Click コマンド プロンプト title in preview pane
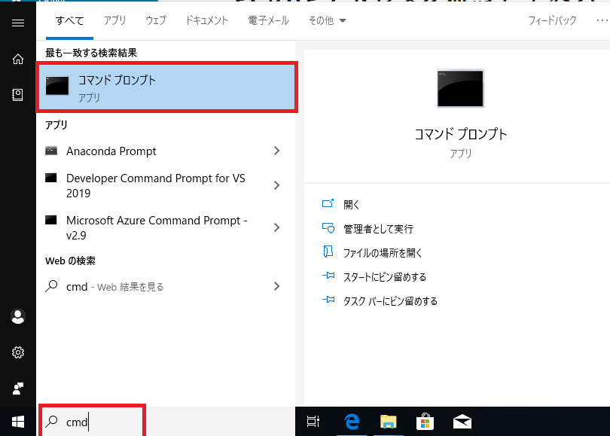The image size is (610, 436). pyautogui.click(x=461, y=134)
